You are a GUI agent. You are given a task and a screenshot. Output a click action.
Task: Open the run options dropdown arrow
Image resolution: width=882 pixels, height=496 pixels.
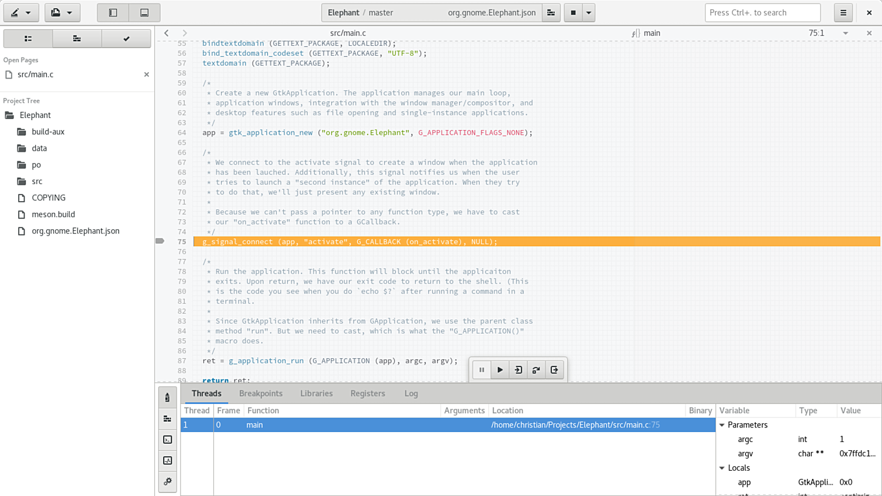(588, 12)
